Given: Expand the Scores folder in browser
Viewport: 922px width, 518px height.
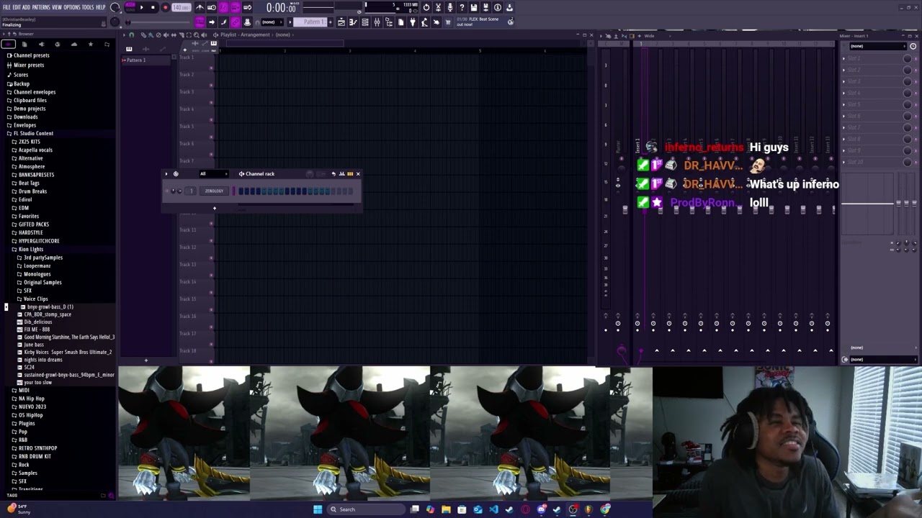Looking at the screenshot, I should click(x=21, y=75).
